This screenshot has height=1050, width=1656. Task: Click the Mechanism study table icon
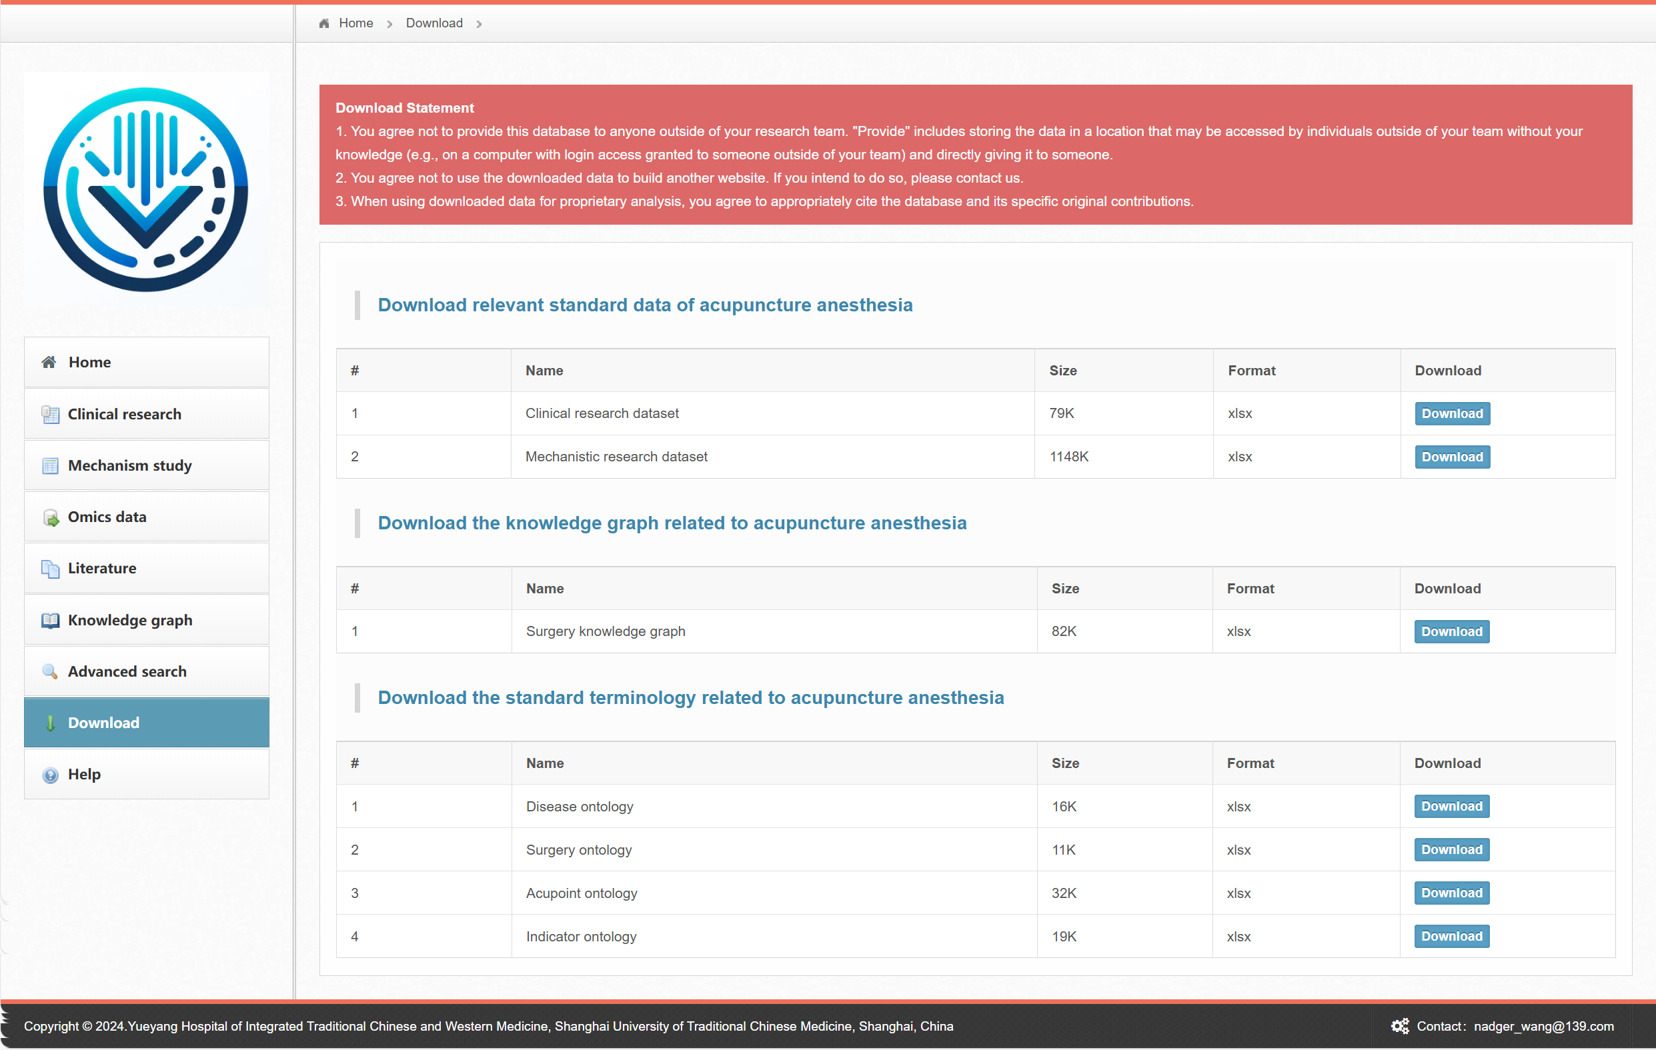[x=50, y=465]
